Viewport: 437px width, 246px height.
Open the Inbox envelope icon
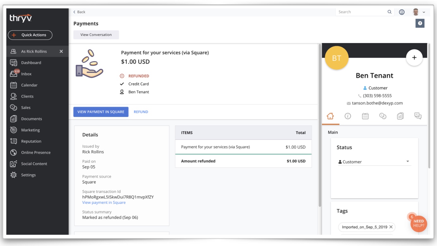click(14, 74)
